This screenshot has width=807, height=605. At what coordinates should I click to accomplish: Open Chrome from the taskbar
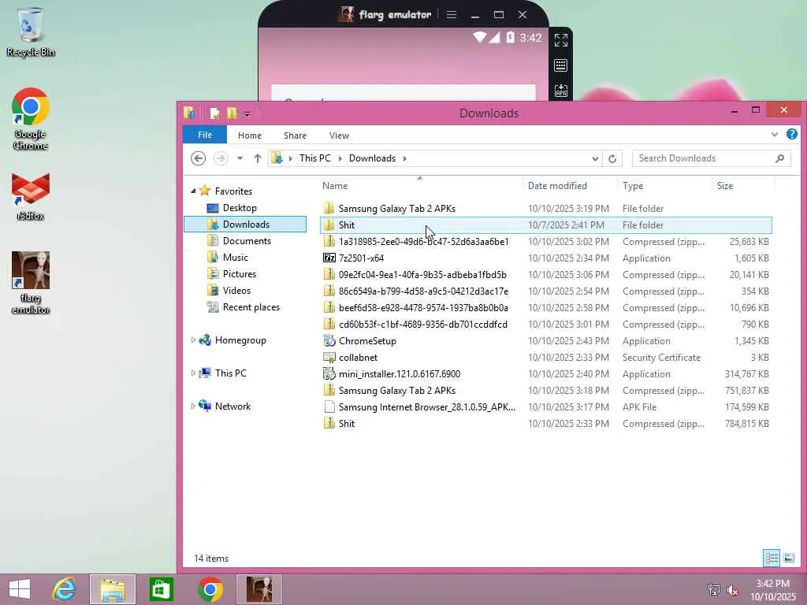210,589
